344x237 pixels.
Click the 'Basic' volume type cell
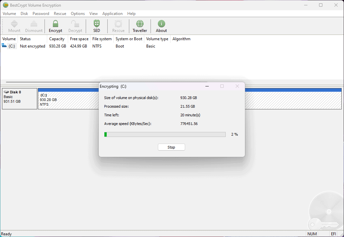[151, 46]
